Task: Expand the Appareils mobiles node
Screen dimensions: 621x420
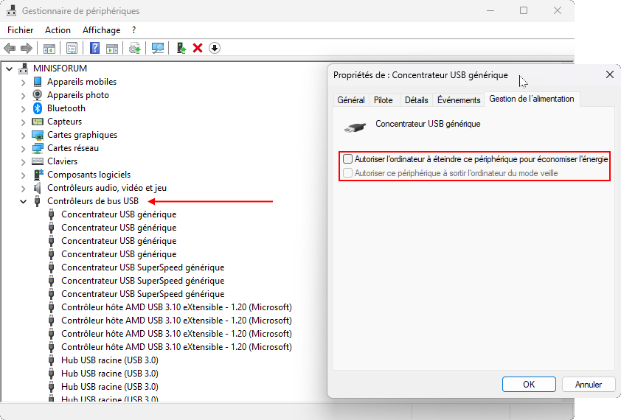Action: point(24,82)
